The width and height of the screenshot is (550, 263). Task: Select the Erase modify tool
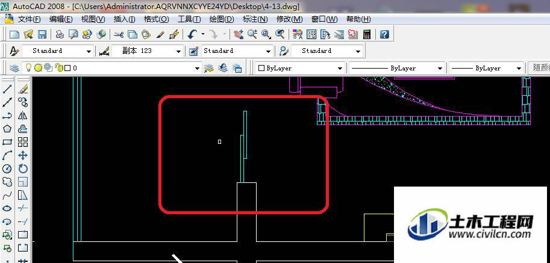23,89
